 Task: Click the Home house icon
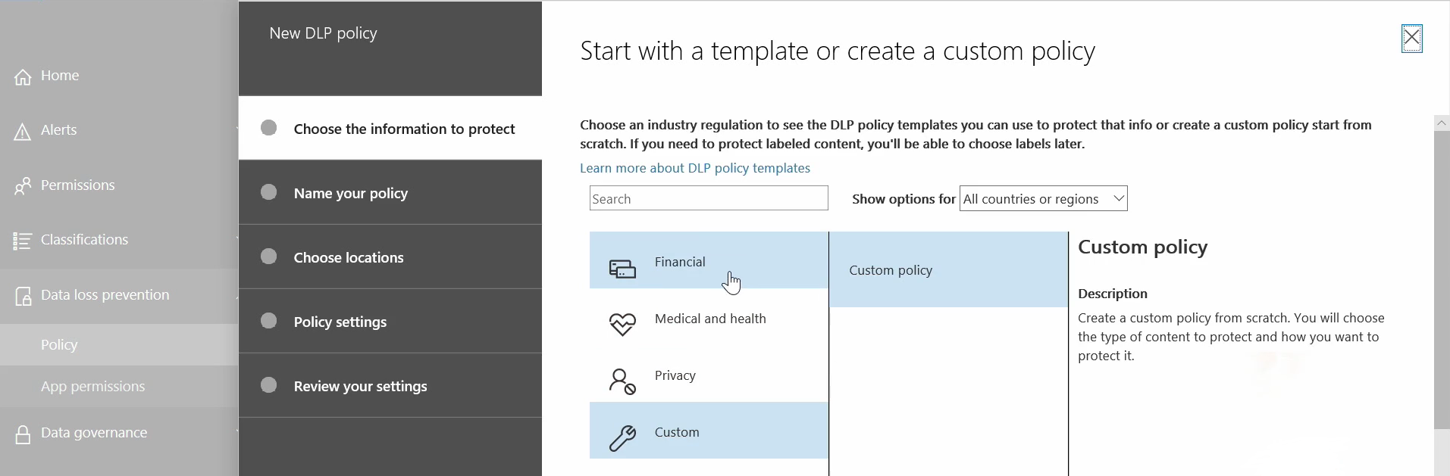23,77
